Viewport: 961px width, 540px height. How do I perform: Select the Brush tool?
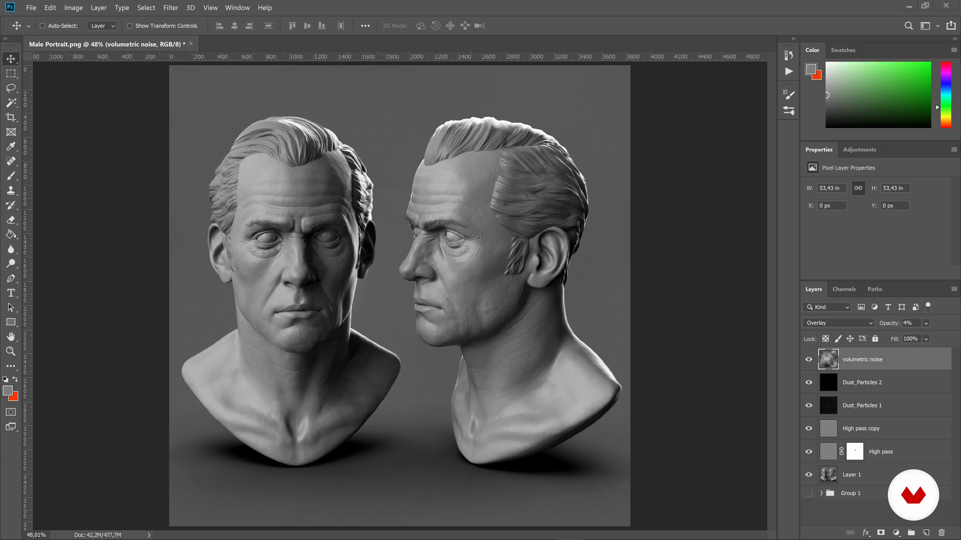[x=11, y=176]
